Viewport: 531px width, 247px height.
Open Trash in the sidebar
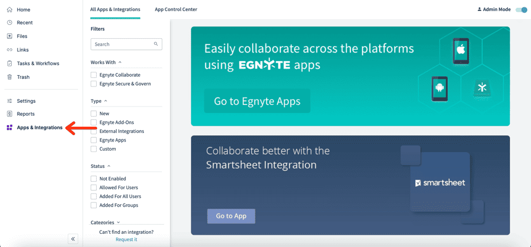[23, 77]
